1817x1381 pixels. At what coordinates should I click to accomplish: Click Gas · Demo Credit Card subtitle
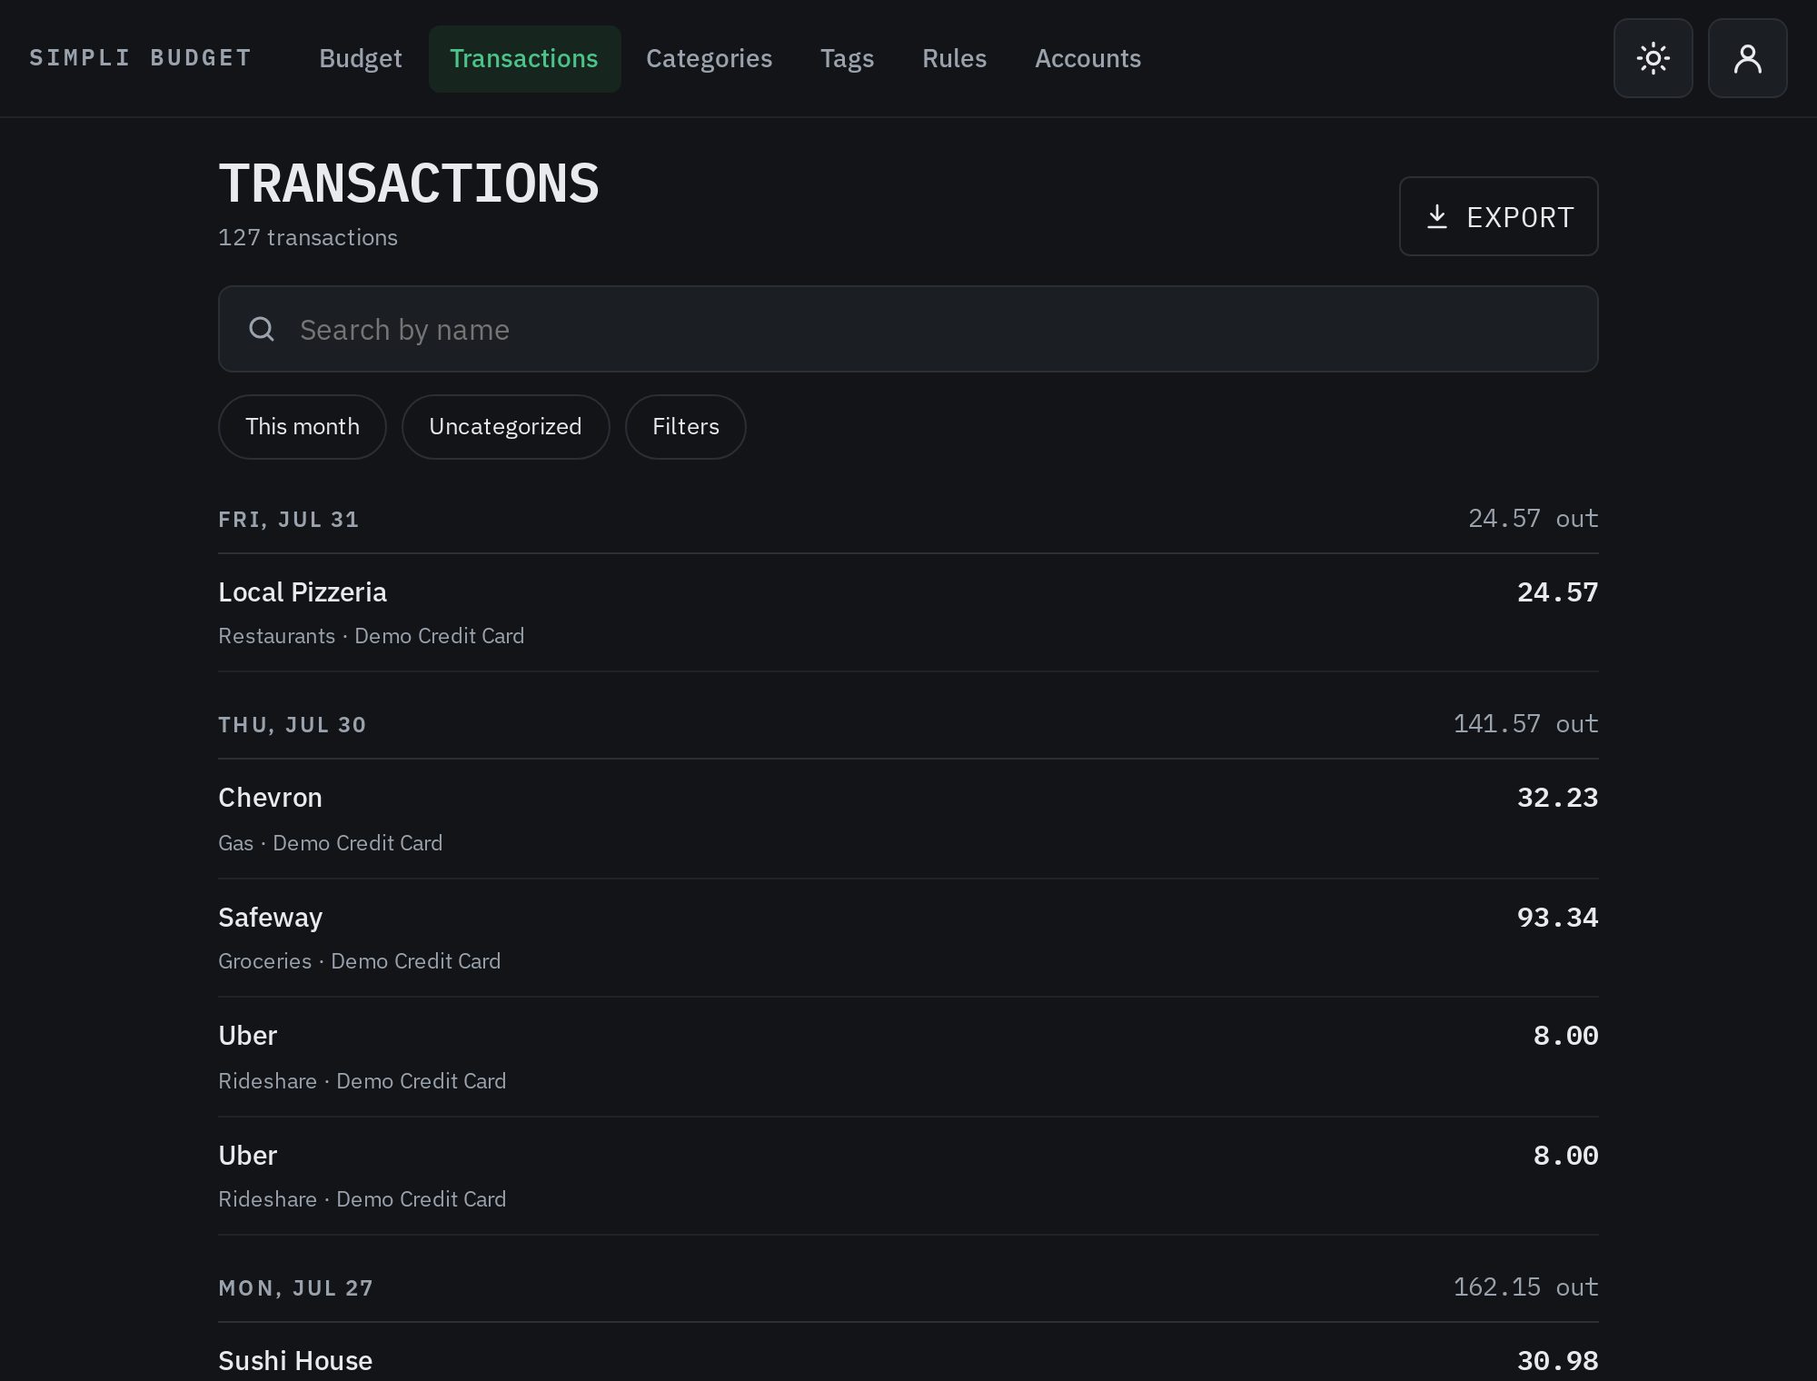(330, 843)
